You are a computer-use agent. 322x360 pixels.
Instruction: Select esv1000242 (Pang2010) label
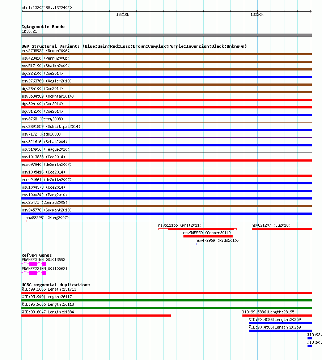[45, 195]
